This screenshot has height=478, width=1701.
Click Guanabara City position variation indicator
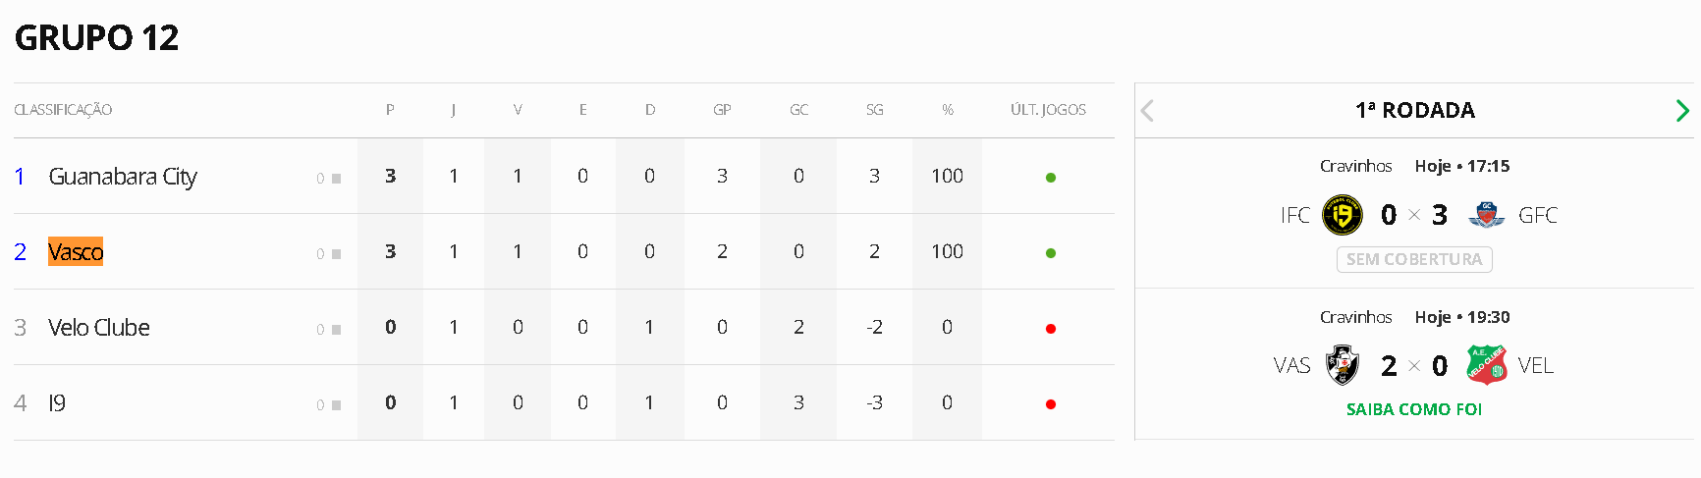[329, 179]
